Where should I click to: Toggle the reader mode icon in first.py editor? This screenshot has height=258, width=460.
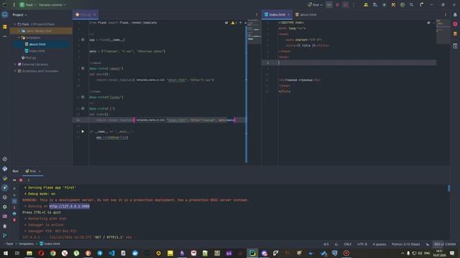tap(226, 22)
